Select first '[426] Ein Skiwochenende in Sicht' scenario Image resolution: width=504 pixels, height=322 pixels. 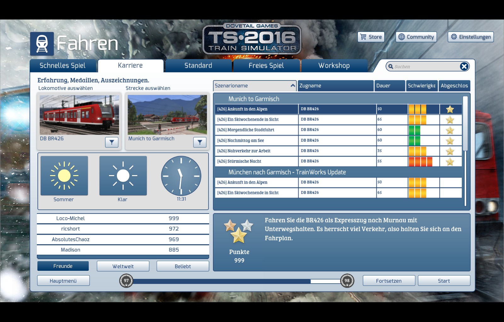tap(339, 119)
